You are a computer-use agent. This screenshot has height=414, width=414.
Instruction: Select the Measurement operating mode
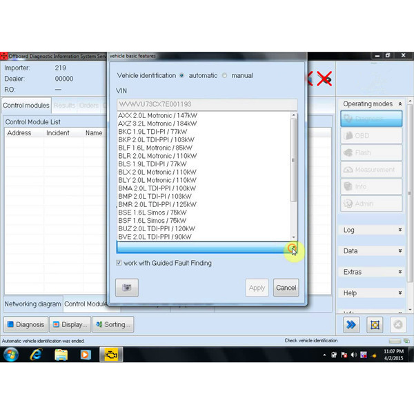pyautogui.click(x=371, y=170)
